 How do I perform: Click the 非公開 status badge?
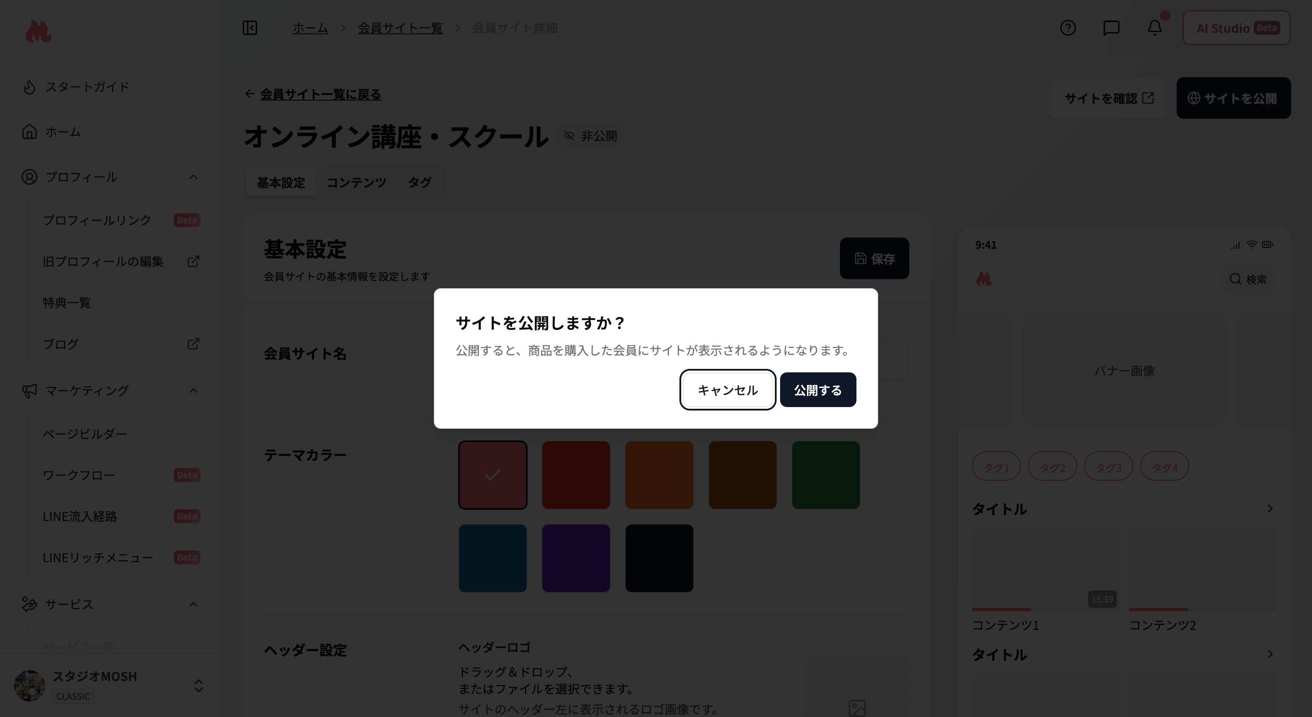[591, 136]
